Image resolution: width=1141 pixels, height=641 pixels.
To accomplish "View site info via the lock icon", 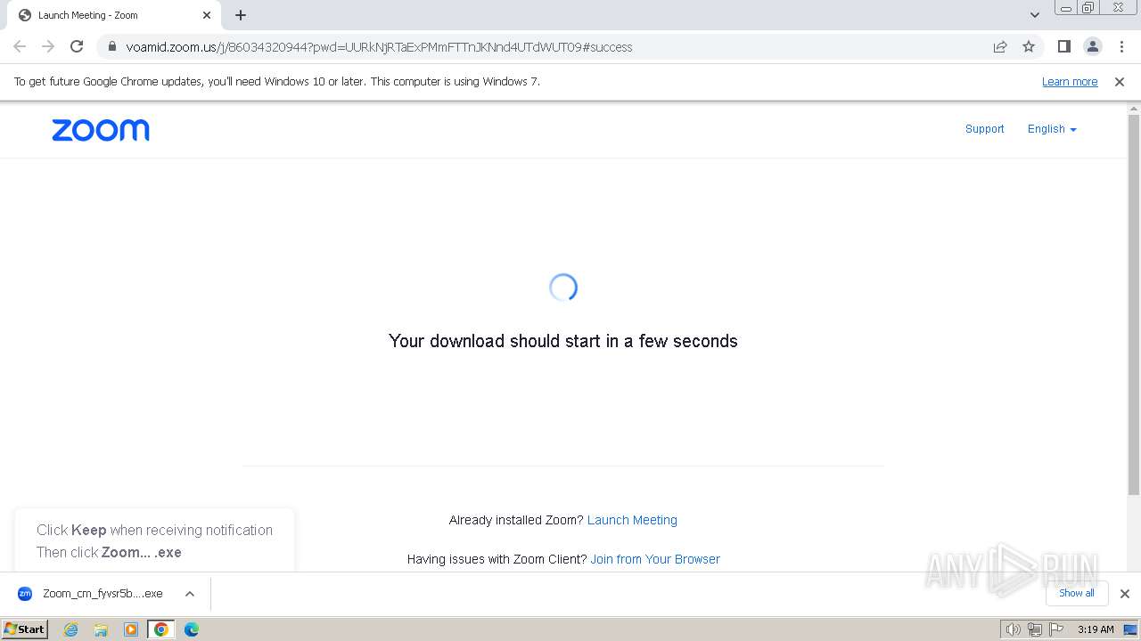I will tap(111, 47).
